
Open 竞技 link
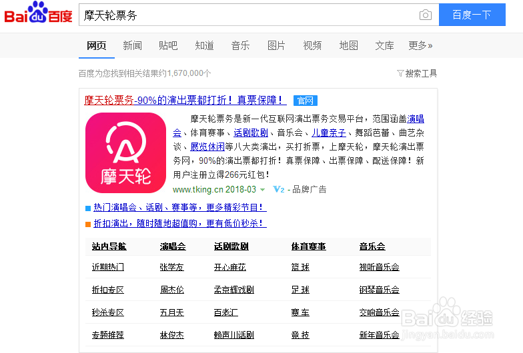(x=300, y=335)
